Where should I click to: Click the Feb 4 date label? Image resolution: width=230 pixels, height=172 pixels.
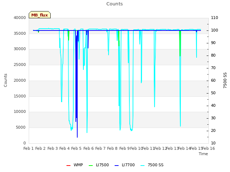click(x=65, y=149)
